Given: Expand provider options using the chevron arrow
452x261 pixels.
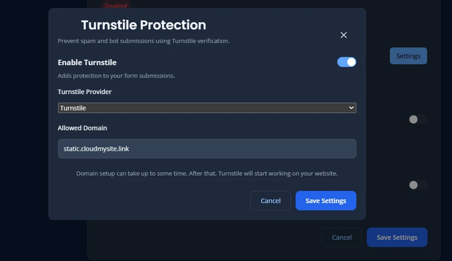Looking at the screenshot, I should pos(351,108).
